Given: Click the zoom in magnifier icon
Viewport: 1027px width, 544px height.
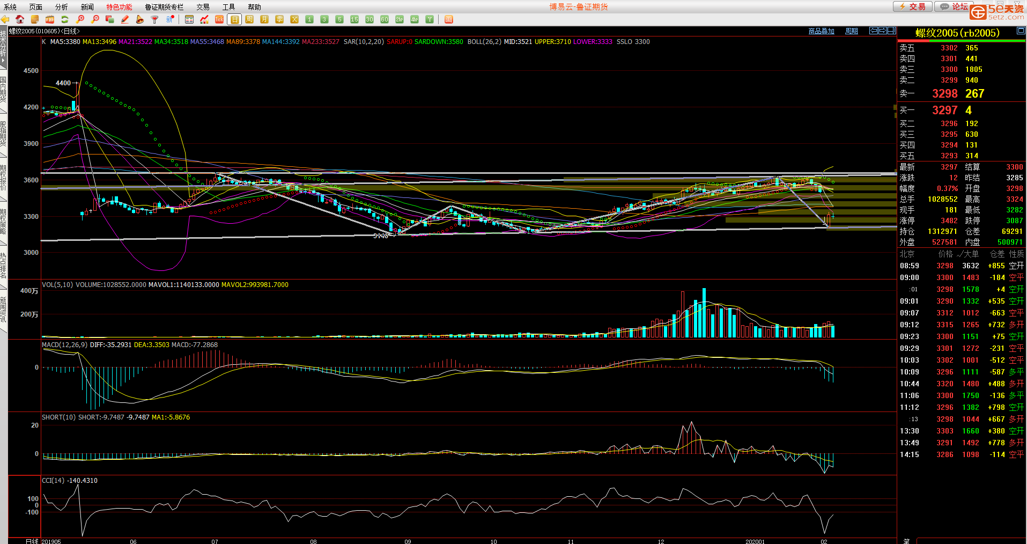Looking at the screenshot, I should [80, 19].
